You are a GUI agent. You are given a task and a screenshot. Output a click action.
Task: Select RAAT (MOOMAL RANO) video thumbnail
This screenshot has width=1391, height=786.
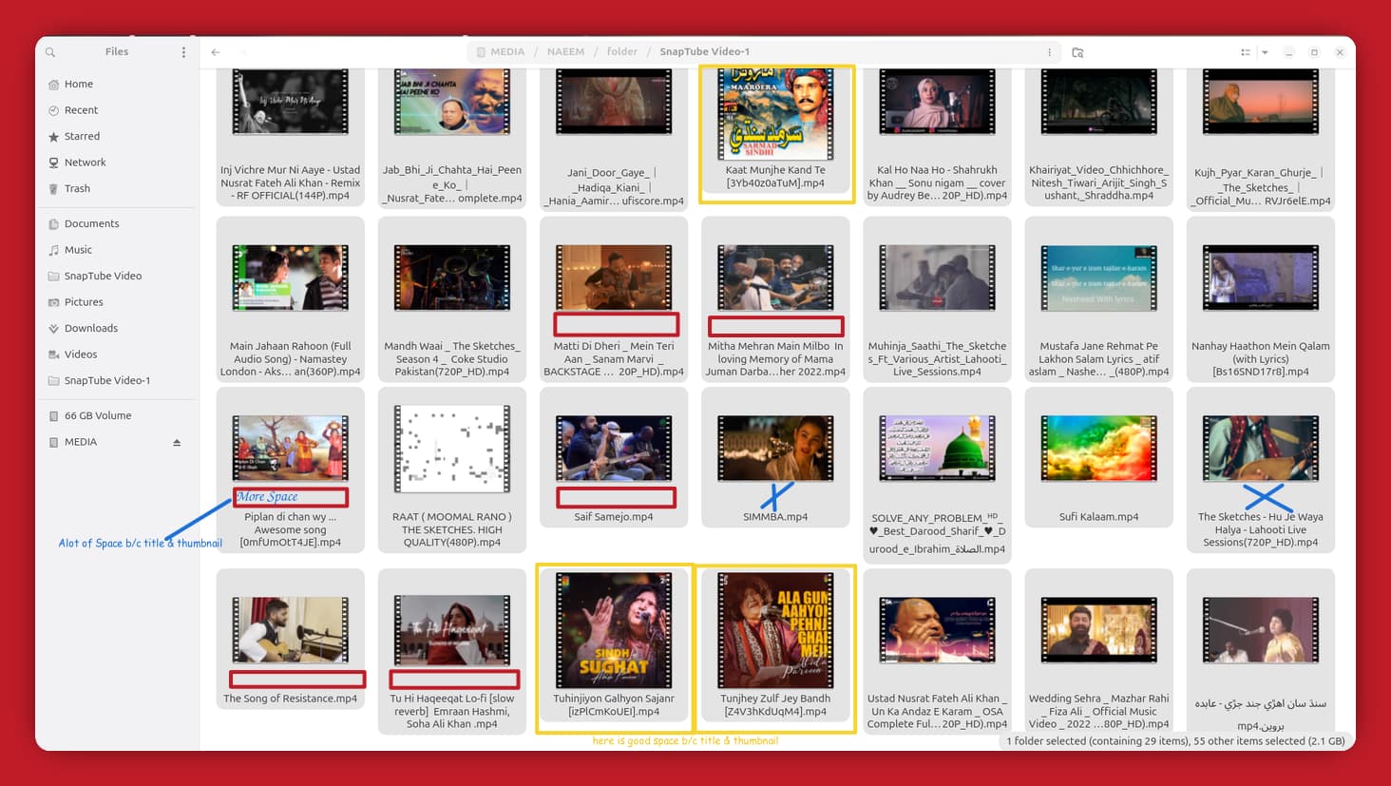click(452, 449)
